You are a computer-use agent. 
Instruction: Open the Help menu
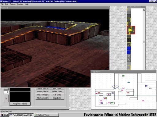pyautogui.click(x=26, y=4)
